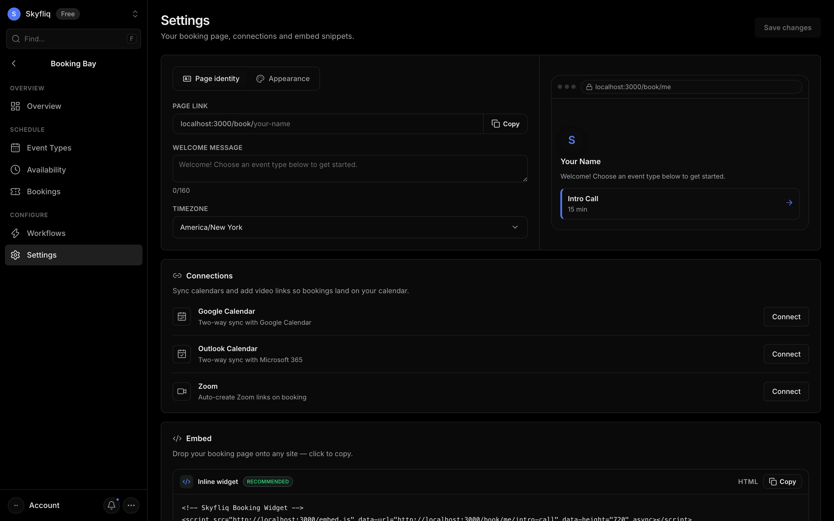Click the preview URL bar localhost:3000/book/me

[691, 87]
